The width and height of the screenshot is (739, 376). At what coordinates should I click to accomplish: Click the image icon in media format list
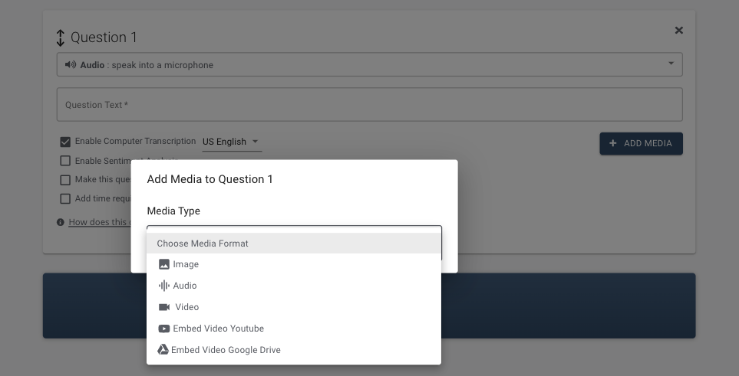[163, 264]
